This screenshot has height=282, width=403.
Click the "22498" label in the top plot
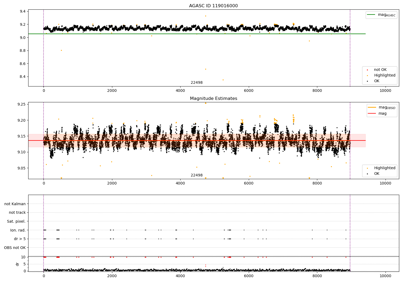[x=197, y=83]
